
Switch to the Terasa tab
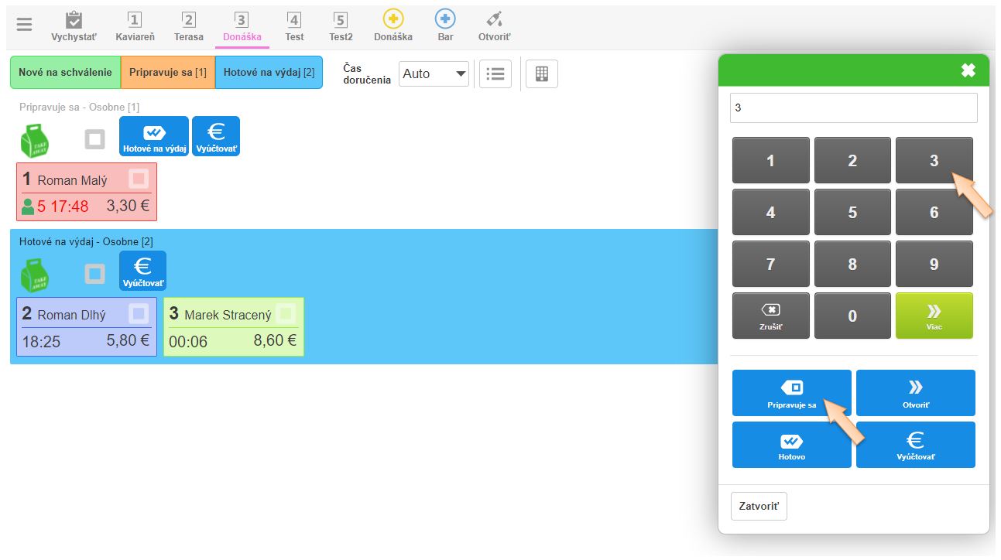(x=188, y=26)
